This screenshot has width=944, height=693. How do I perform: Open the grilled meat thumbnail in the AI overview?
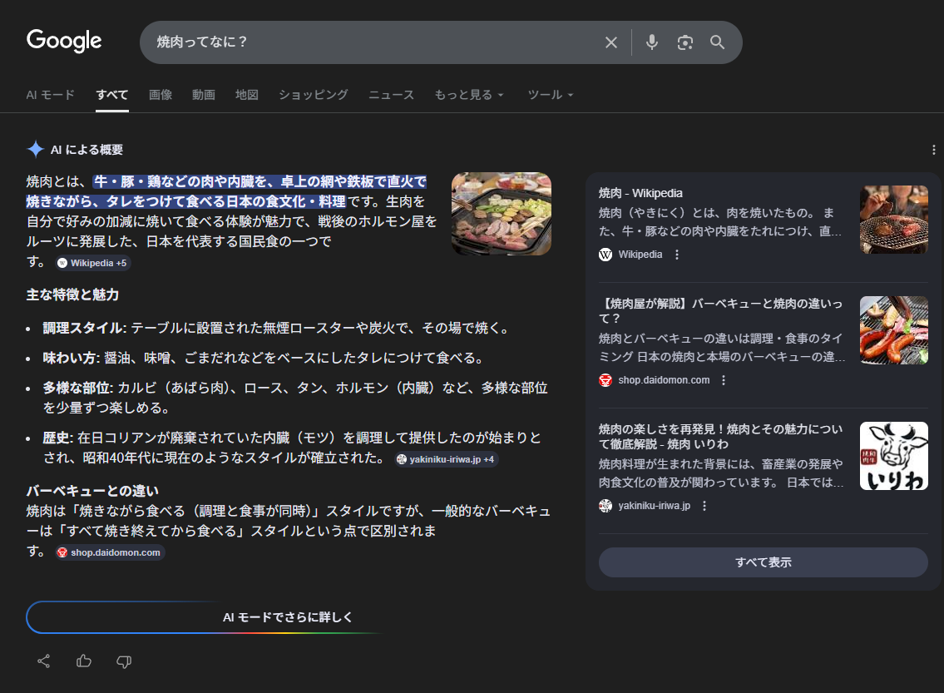click(x=501, y=214)
